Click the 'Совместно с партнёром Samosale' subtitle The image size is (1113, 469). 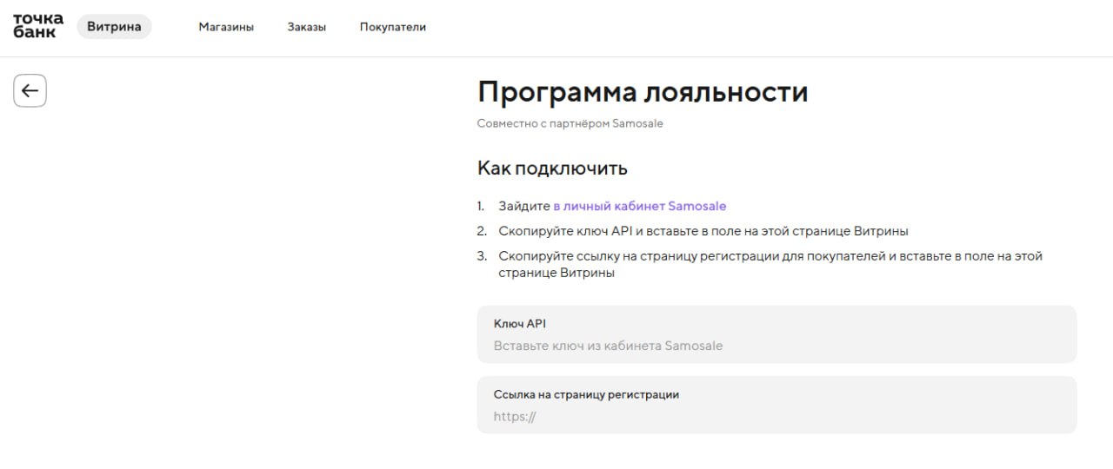tap(570, 123)
